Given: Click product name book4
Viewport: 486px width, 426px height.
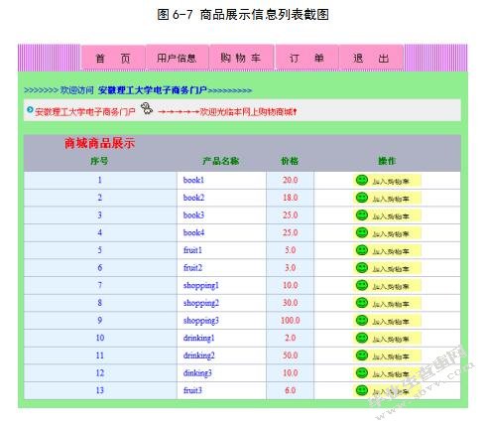Looking at the screenshot, I should pos(193,232).
